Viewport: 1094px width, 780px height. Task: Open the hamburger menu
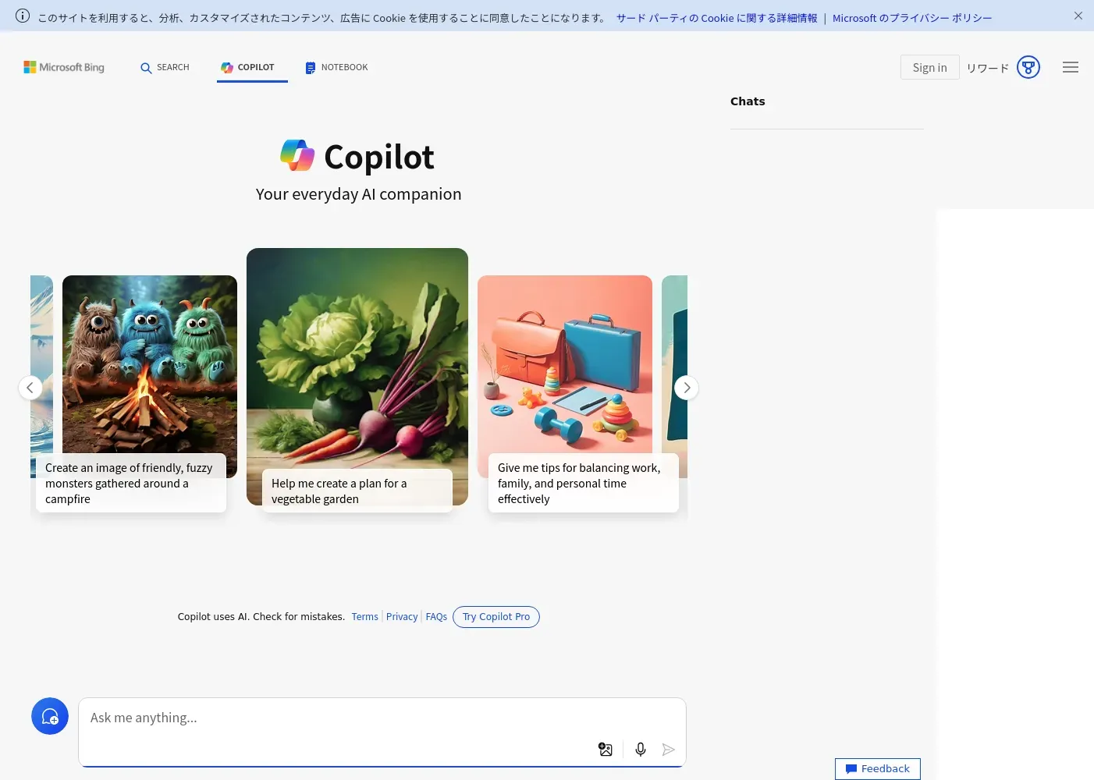[1071, 68]
